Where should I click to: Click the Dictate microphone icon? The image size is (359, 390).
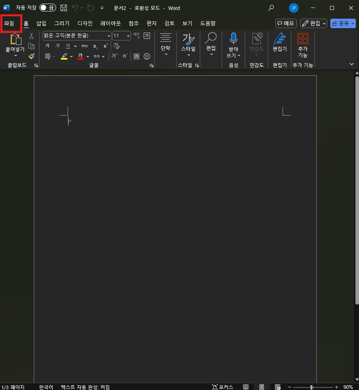(x=233, y=39)
